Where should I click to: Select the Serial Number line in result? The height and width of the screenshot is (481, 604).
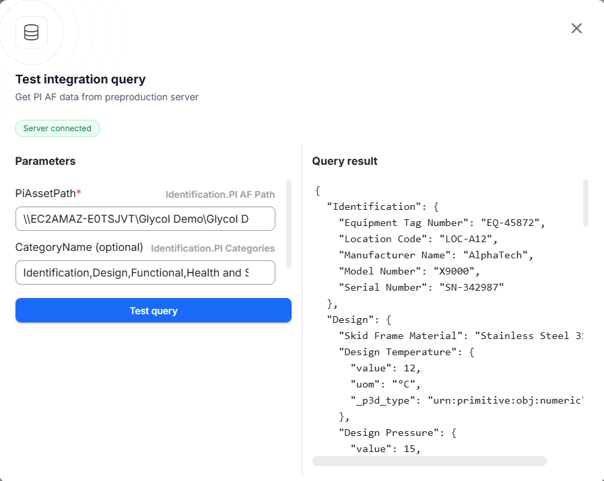pyautogui.click(x=421, y=287)
